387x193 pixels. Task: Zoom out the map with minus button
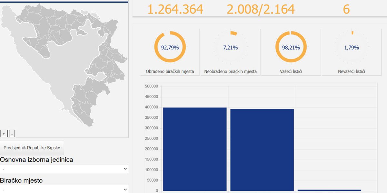click(12, 134)
